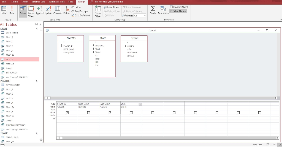
Task: Open query Parameters dialog
Action: (163, 10)
